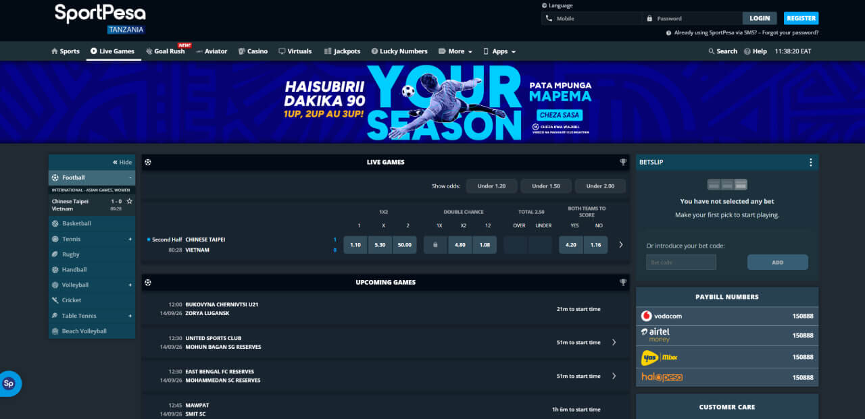Pick double chance X2 odds 4.80
The width and height of the screenshot is (865, 419).
[460, 245]
